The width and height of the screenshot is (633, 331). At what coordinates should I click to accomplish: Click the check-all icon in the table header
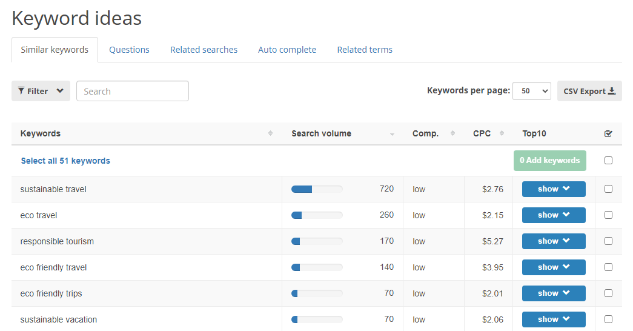608,133
